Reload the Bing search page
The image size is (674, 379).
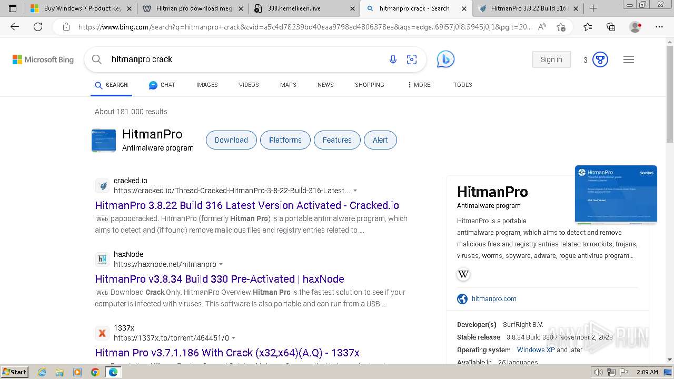pos(38,27)
